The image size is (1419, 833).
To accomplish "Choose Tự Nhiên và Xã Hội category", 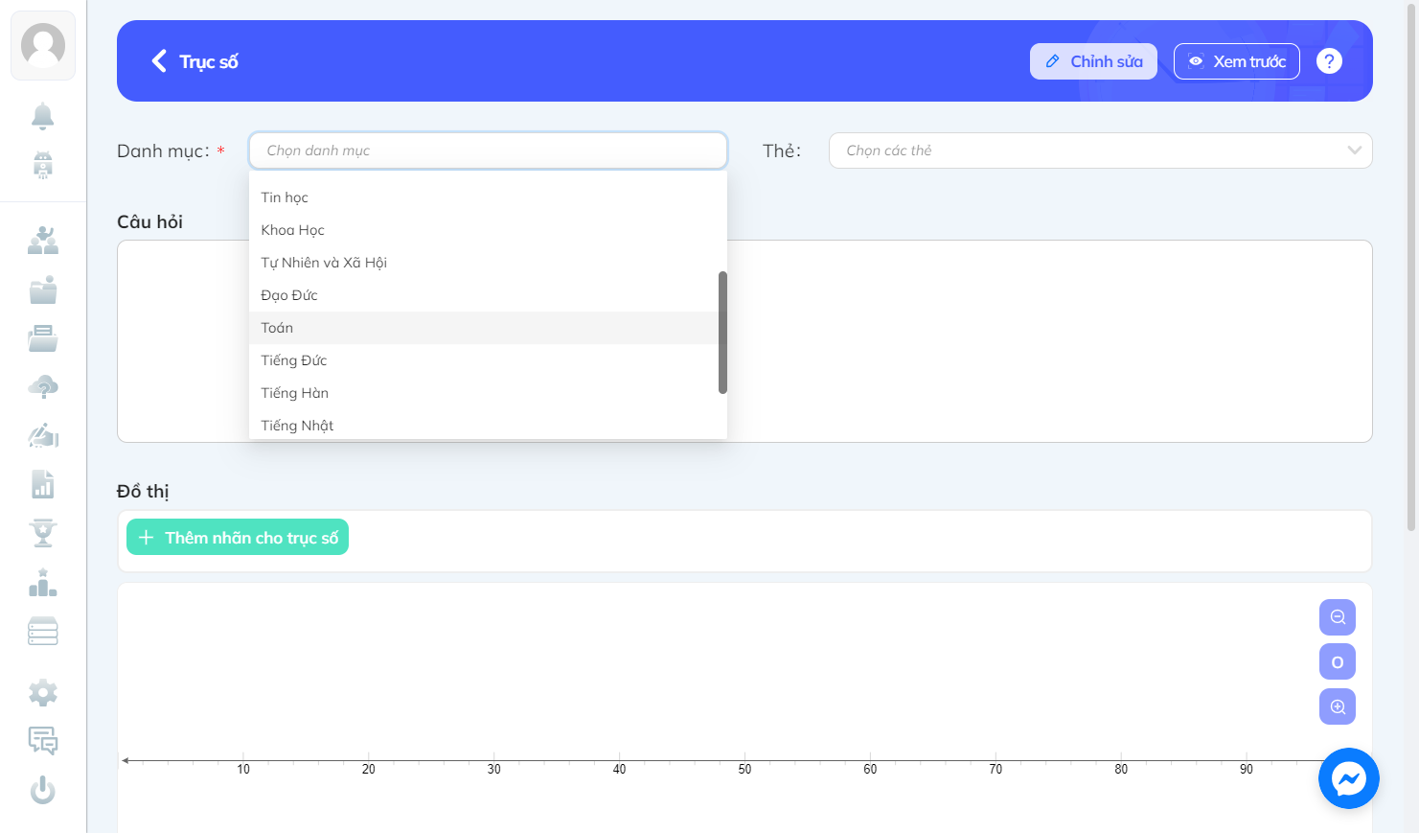I will [484, 263].
